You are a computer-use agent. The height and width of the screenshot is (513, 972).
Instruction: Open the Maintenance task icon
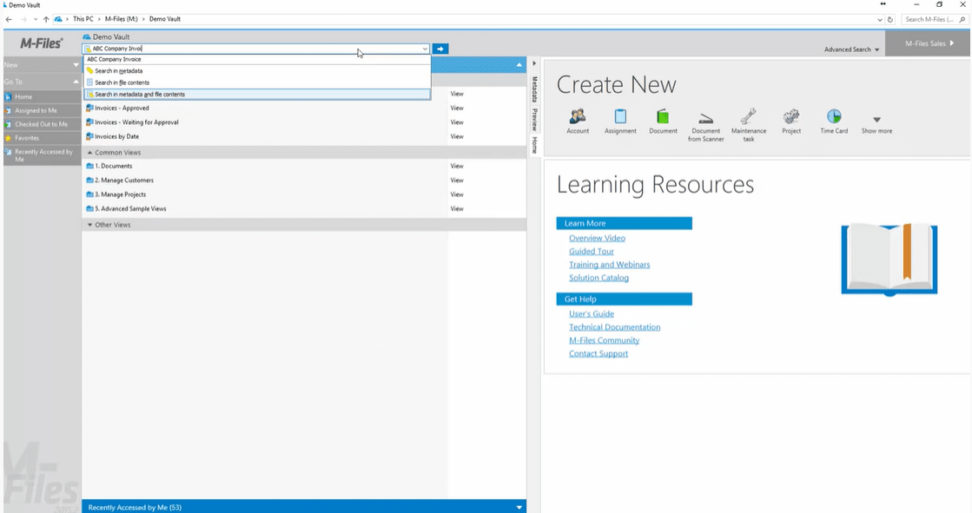click(x=748, y=118)
